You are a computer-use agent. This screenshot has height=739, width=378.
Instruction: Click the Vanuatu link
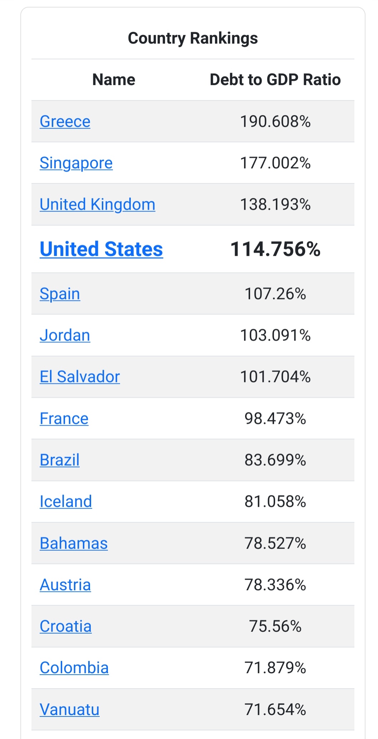(70, 709)
